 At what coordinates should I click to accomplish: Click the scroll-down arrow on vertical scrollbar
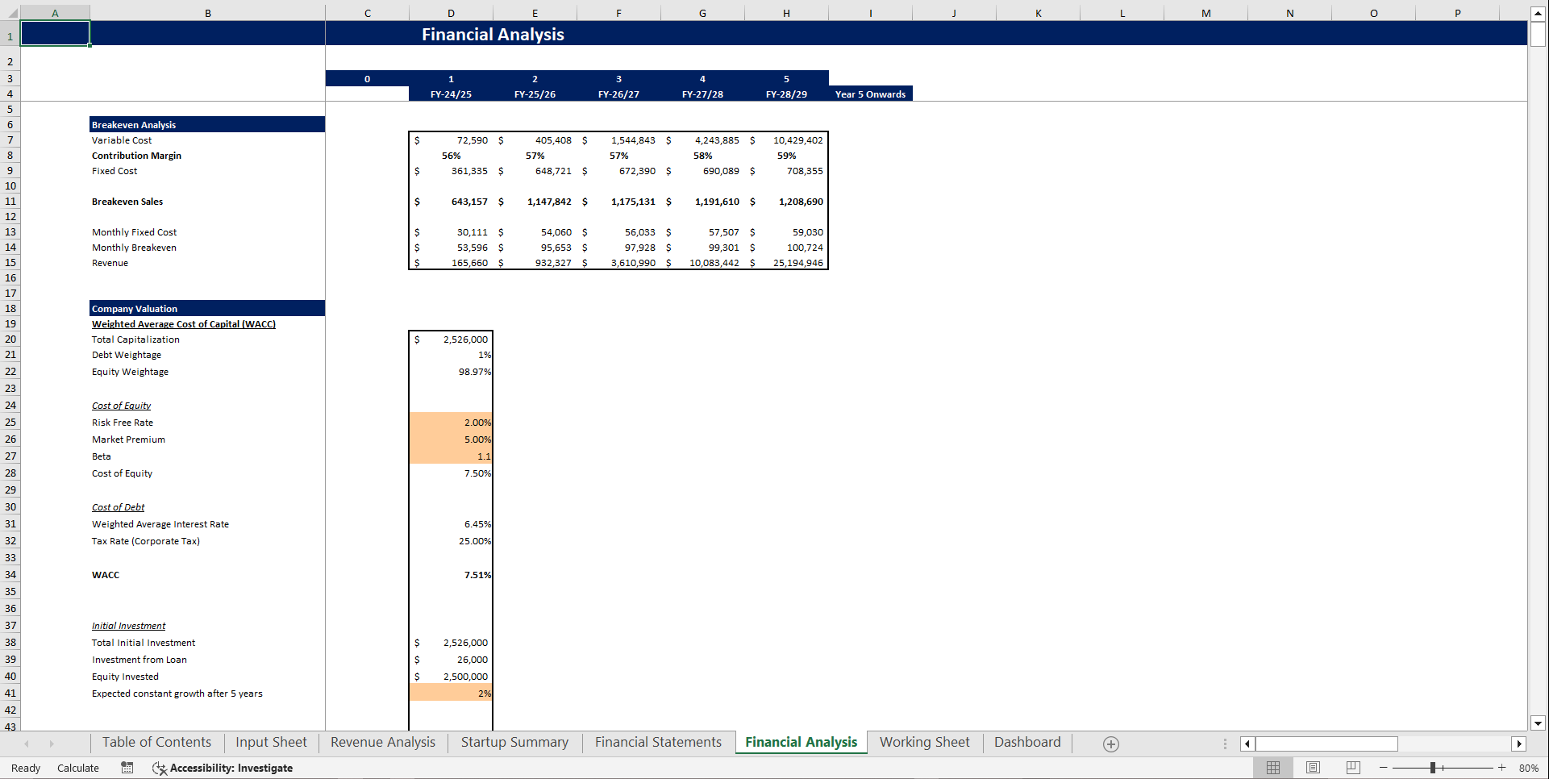coord(1539,723)
